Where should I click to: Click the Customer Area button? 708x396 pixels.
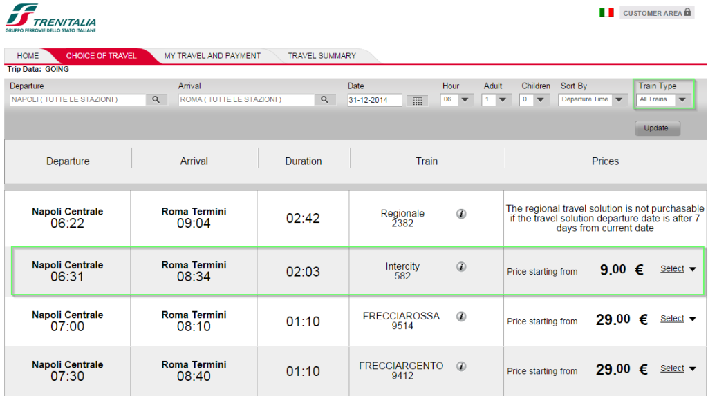pyautogui.click(x=657, y=13)
